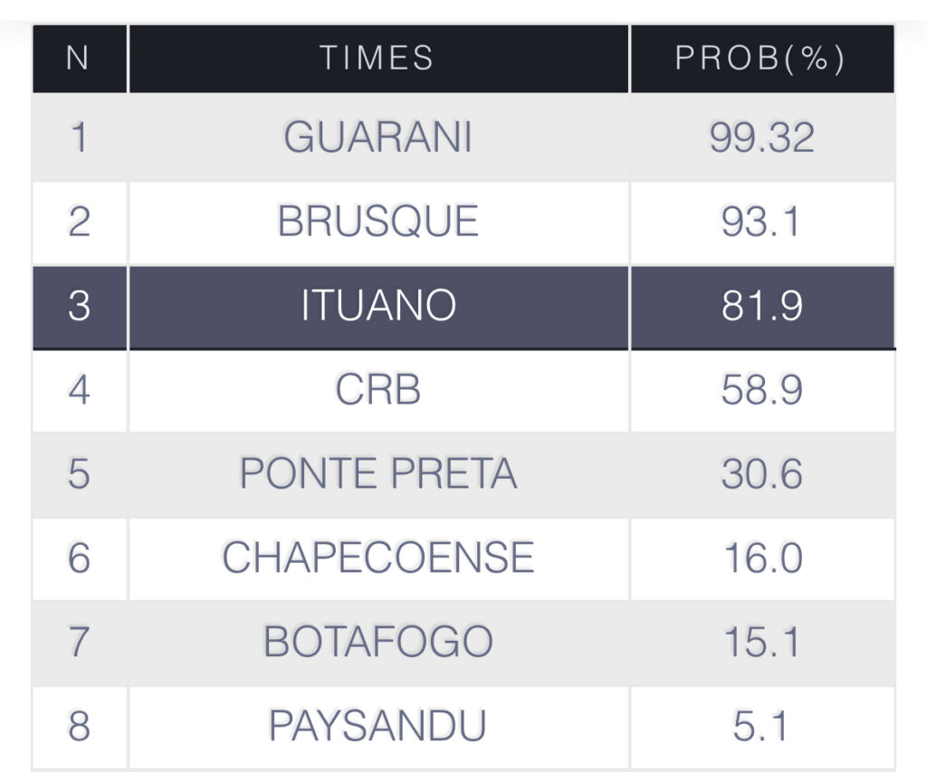Select the 93.1 probability cell
The height and width of the screenshot is (772, 927).
[x=761, y=222]
